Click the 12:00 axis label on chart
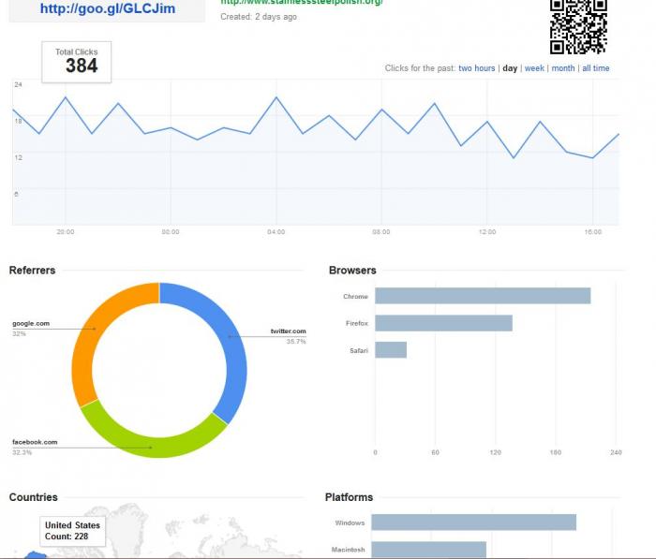The image size is (656, 559). pos(487,232)
